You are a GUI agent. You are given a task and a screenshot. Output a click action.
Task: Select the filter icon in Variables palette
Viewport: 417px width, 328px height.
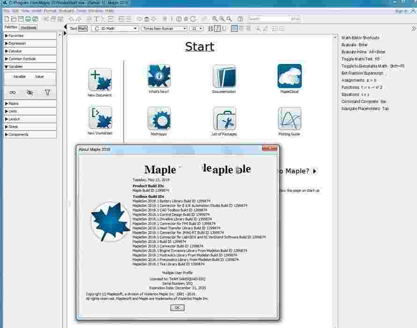(x=47, y=93)
